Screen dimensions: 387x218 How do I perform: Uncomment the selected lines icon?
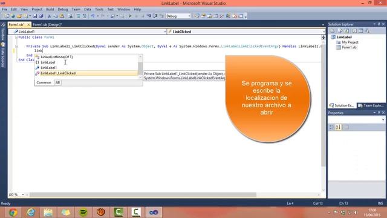pos(85,16)
